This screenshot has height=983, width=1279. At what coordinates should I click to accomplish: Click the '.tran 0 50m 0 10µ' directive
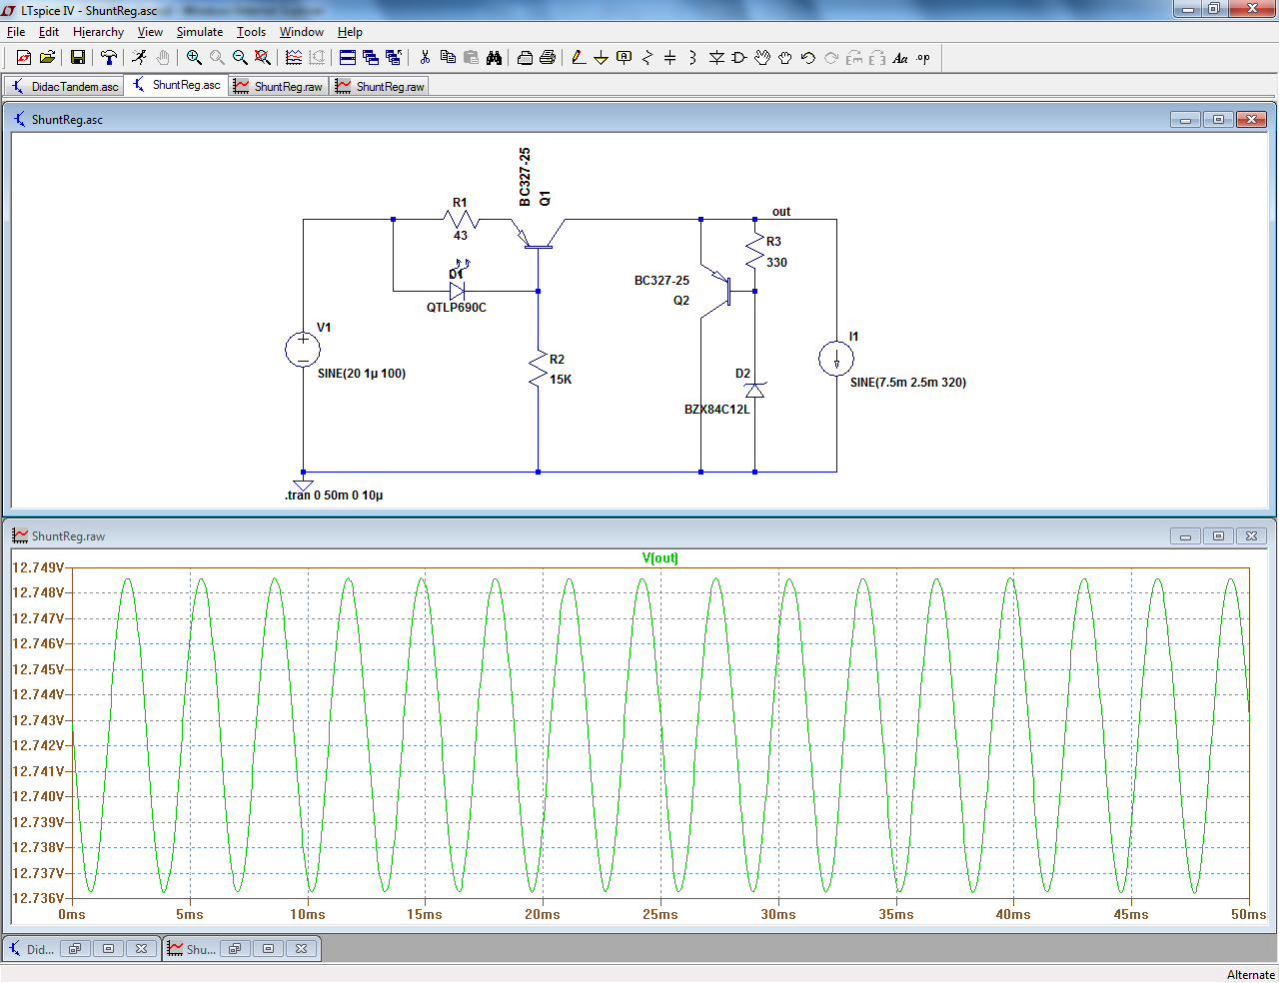[x=334, y=495]
